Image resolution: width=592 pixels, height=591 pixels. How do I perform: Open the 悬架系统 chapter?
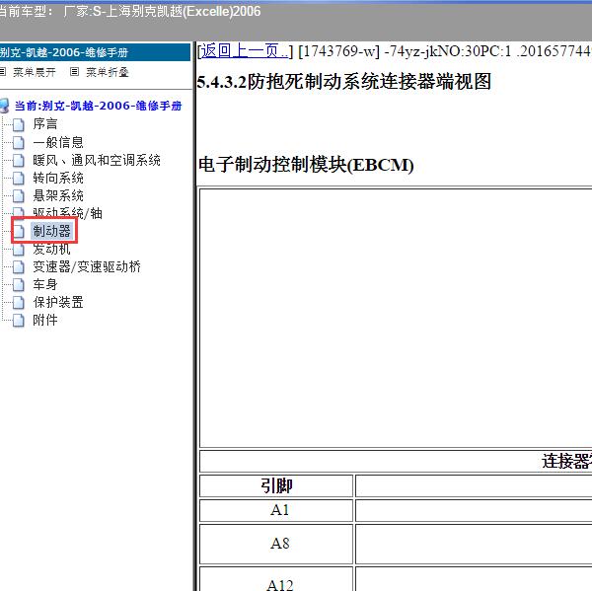(x=58, y=195)
